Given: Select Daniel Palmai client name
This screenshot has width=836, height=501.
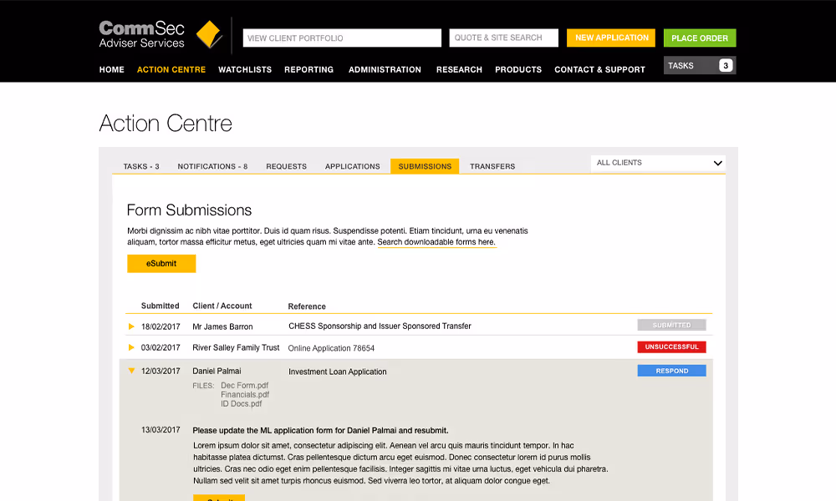Looking at the screenshot, I should coord(217,371).
